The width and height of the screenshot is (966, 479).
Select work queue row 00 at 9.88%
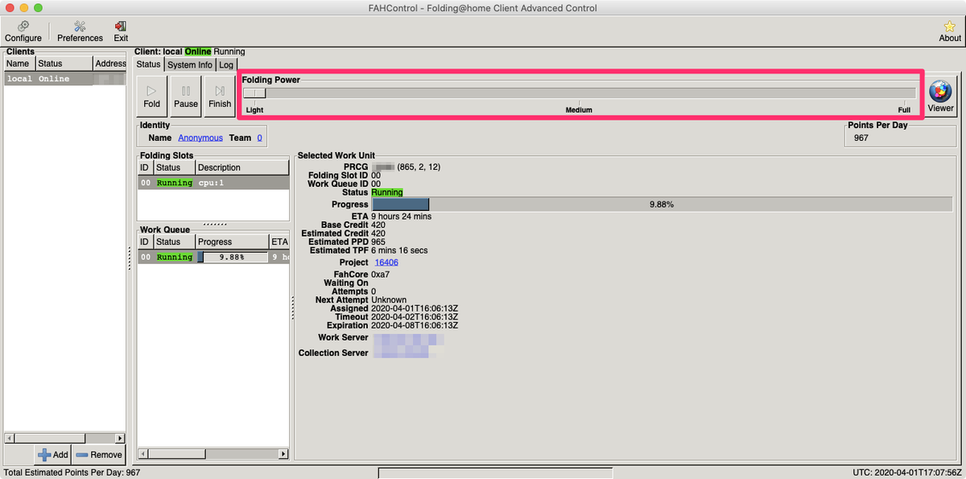213,257
